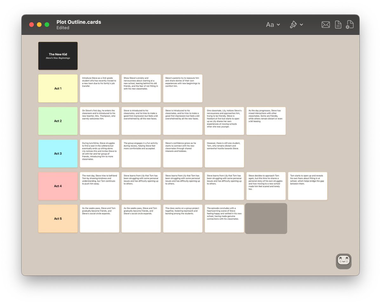This screenshot has height=304, width=381.
Task: Click the blue Act 3 card
Action: [58, 153]
